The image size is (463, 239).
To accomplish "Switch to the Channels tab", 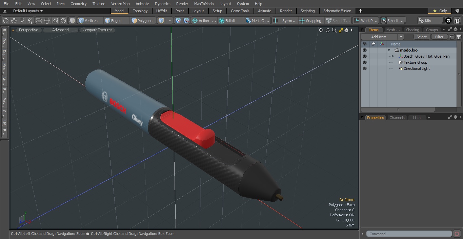I will [397, 118].
